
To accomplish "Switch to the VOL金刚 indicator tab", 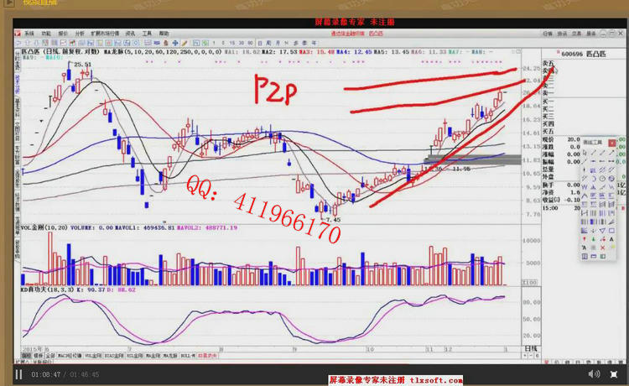I will pyautogui.click(x=93, y=356).
